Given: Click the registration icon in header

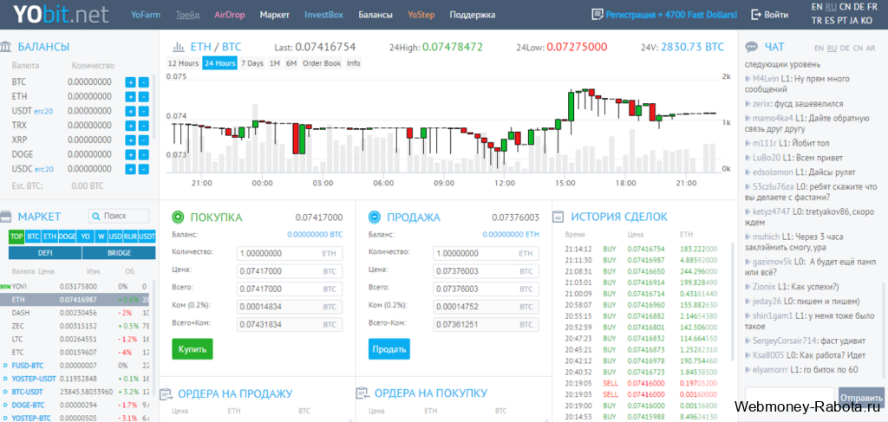Looking at the screenshot, I should click(597, 14).
